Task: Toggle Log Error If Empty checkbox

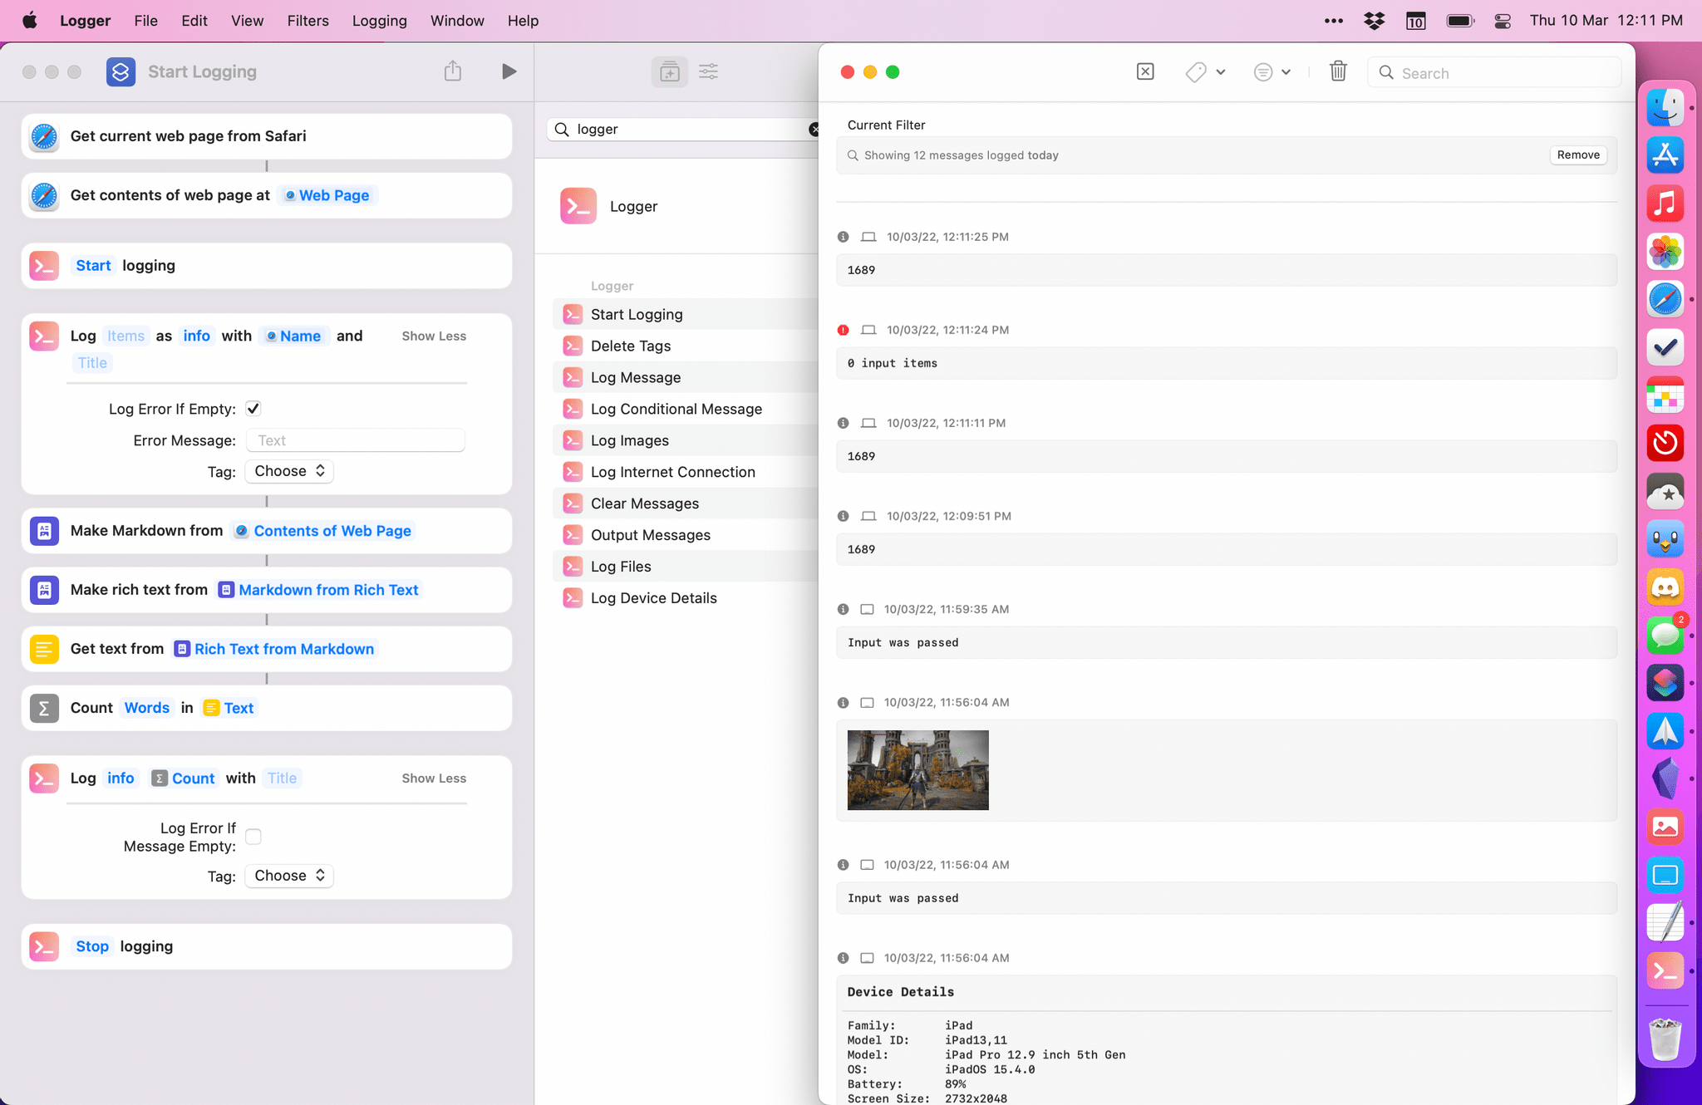Action: (253, 409)
